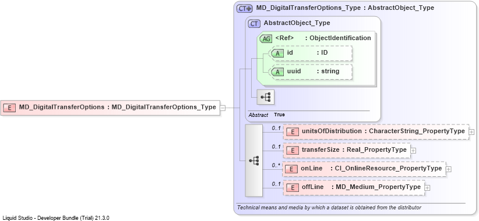The image size is (479, 221).
Task: Select the AbstractObject_Type title
Action: pyautogui.click(x=297, y=23)
